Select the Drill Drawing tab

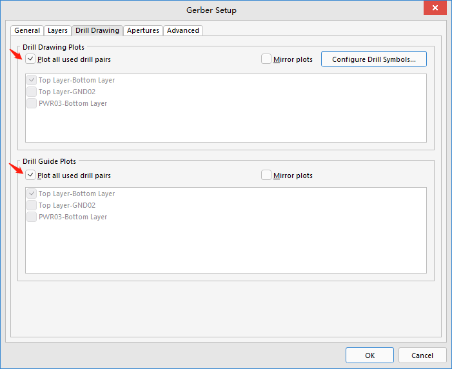(x=97, y=30)
